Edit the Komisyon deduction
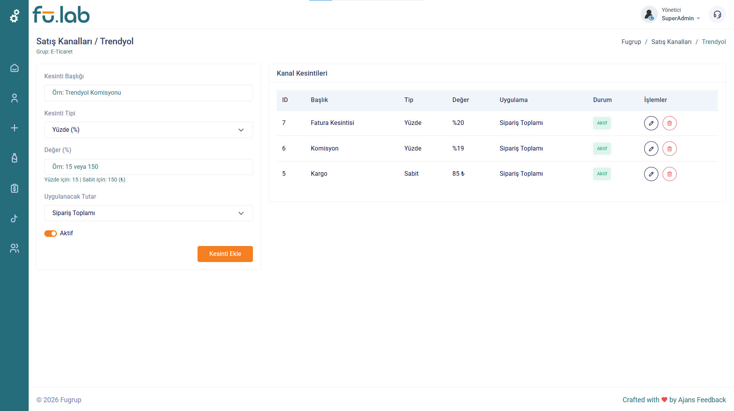This screenshot has width=734, height=411. (651, 149)
